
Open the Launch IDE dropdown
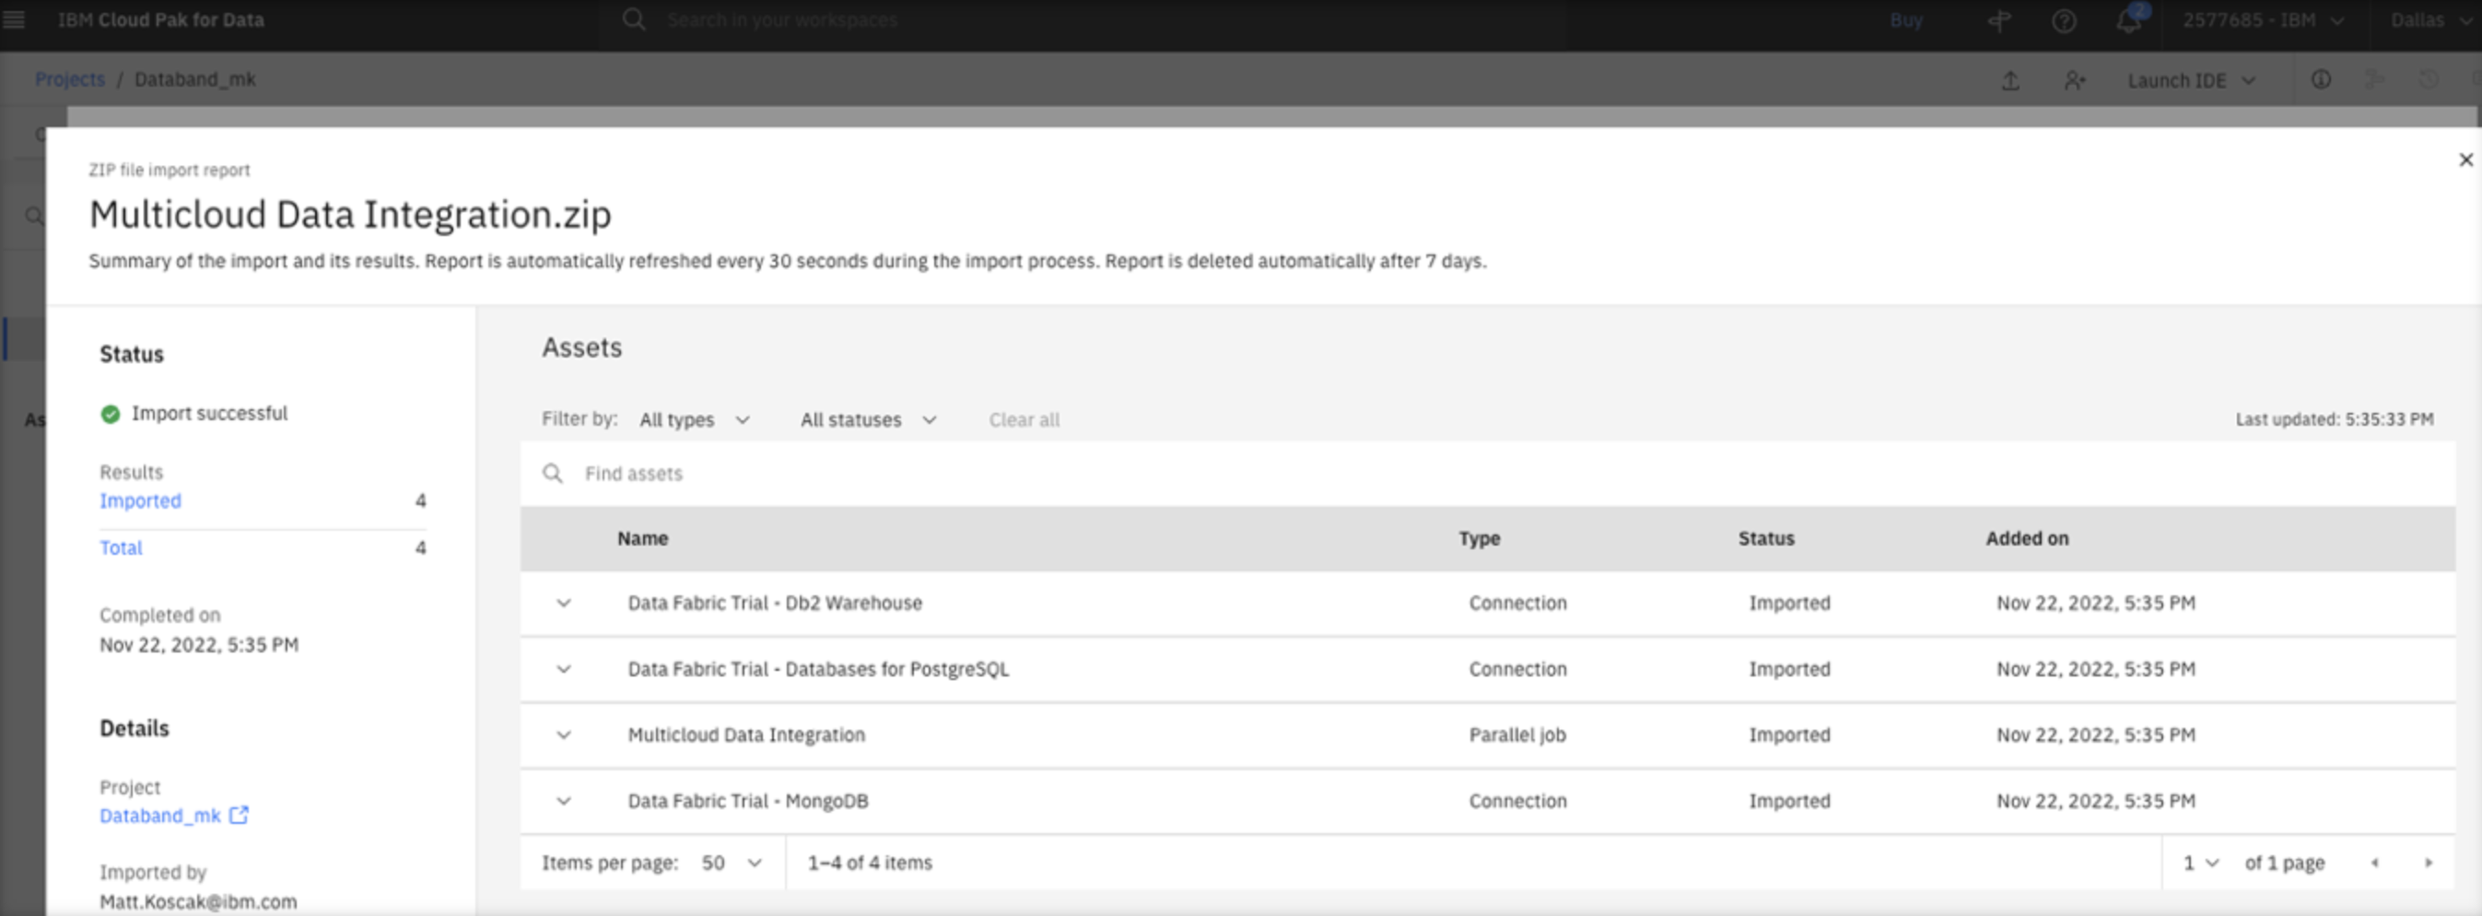click(x=2191, y=81)
